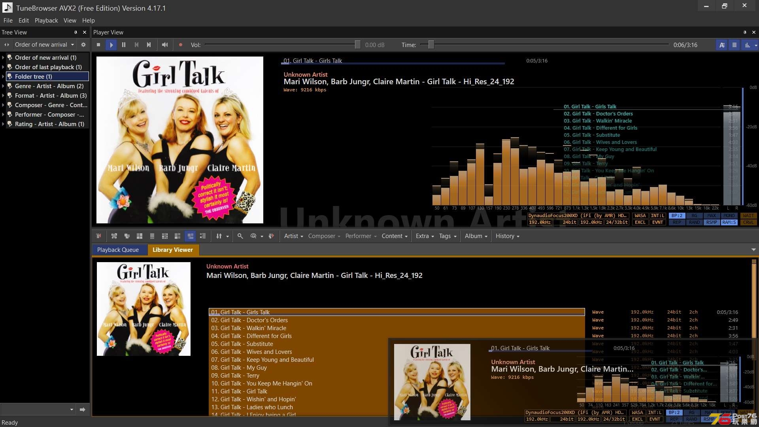Click the Playback Queue button
759x427 pixels.
tap(118, 249)
